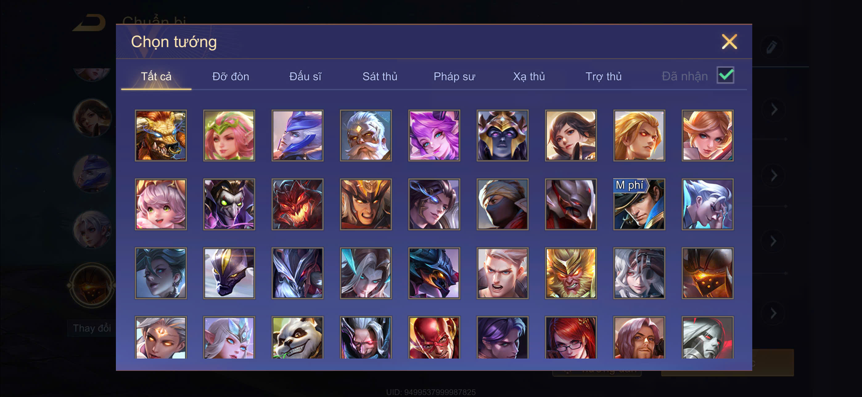
Task: View the 'Đấu sĩ' hero category
Action: [305, 77]
